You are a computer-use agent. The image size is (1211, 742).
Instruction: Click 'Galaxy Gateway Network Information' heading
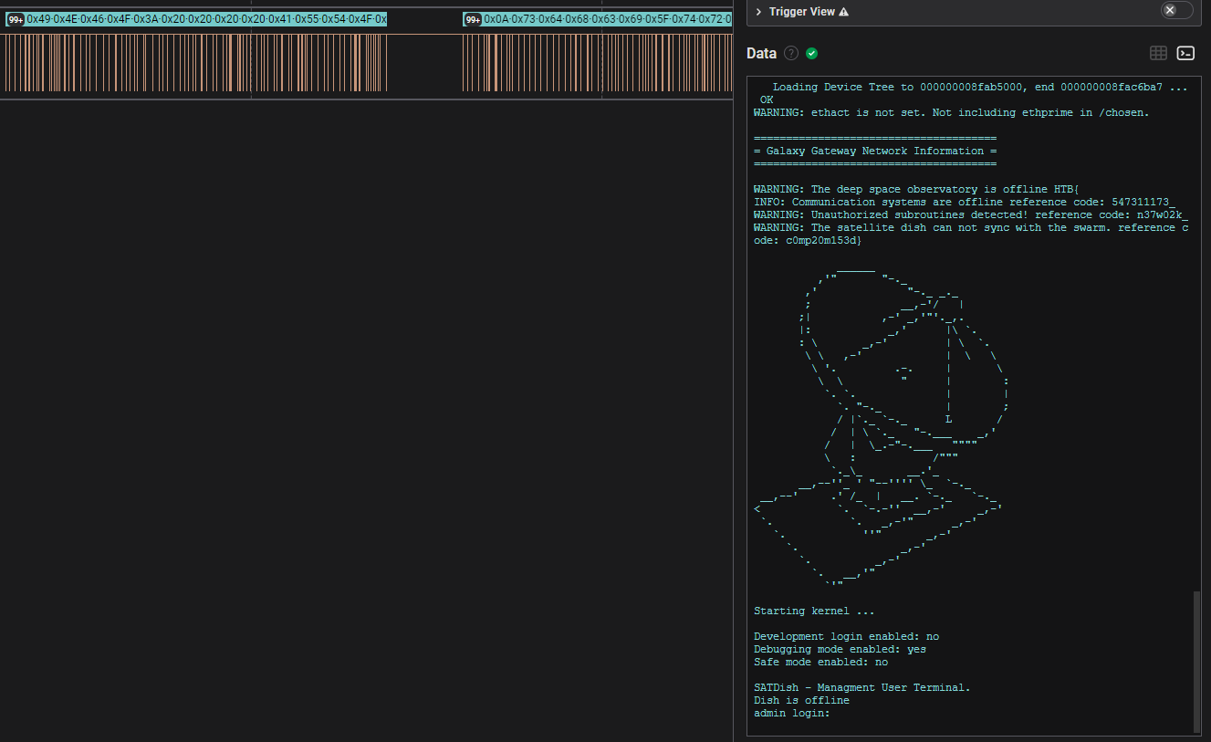(875, 151)
